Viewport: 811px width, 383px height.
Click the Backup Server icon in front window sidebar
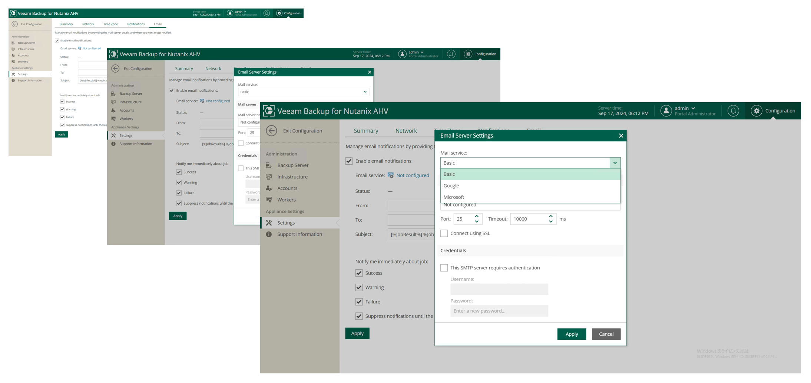(269, 165)
